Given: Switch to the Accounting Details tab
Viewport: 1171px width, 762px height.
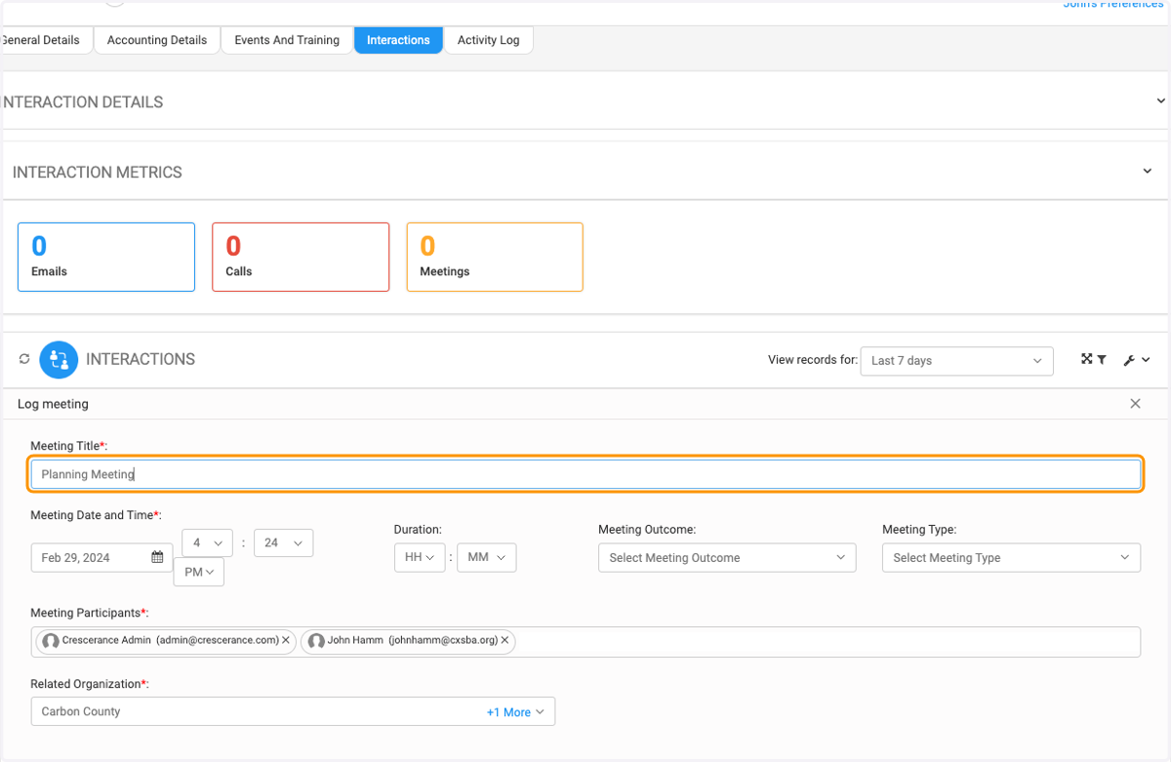Looking at the screenshot, I should pos(157,40).
